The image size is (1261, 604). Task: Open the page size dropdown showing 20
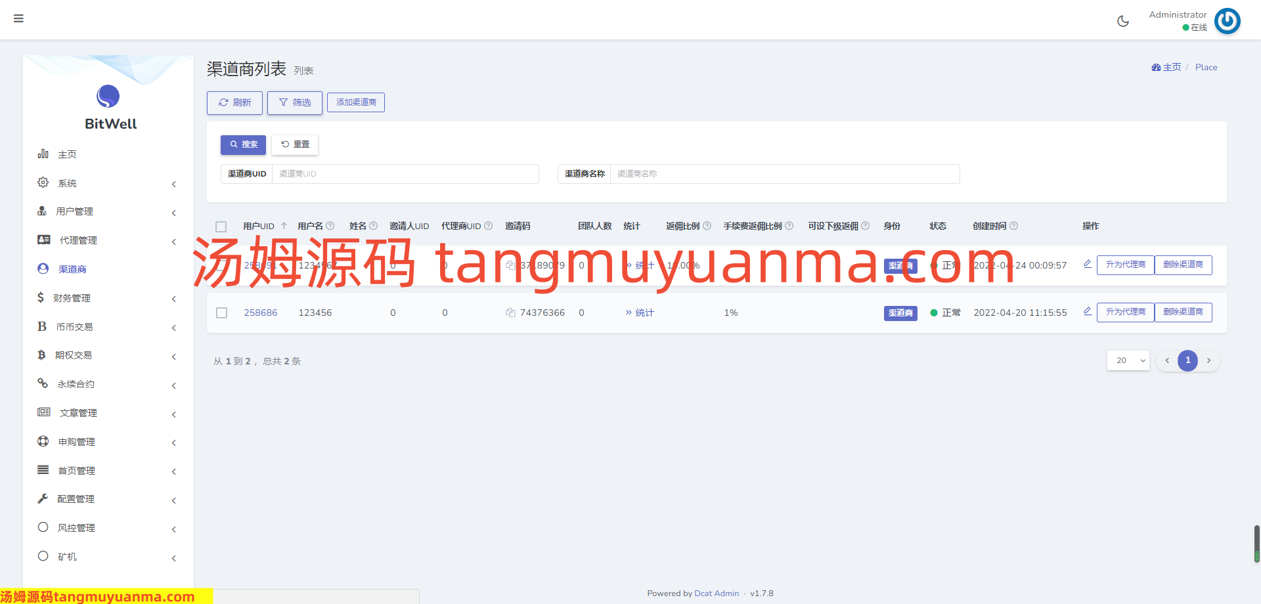click(1128, 360)
